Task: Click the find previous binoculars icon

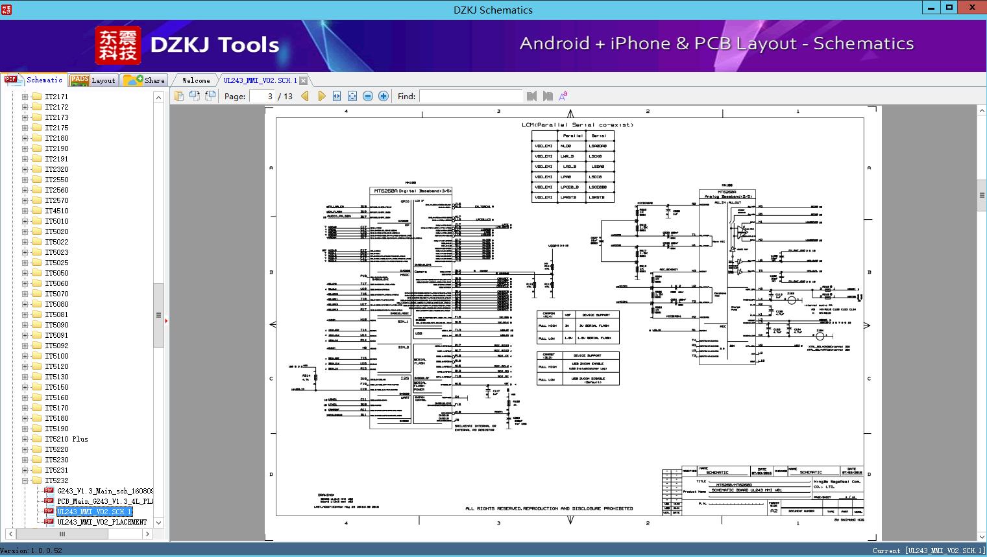Action: pos(532,96)
